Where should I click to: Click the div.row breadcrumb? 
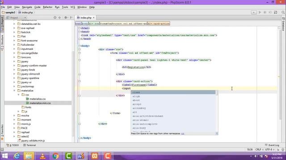tap(94, 24)
